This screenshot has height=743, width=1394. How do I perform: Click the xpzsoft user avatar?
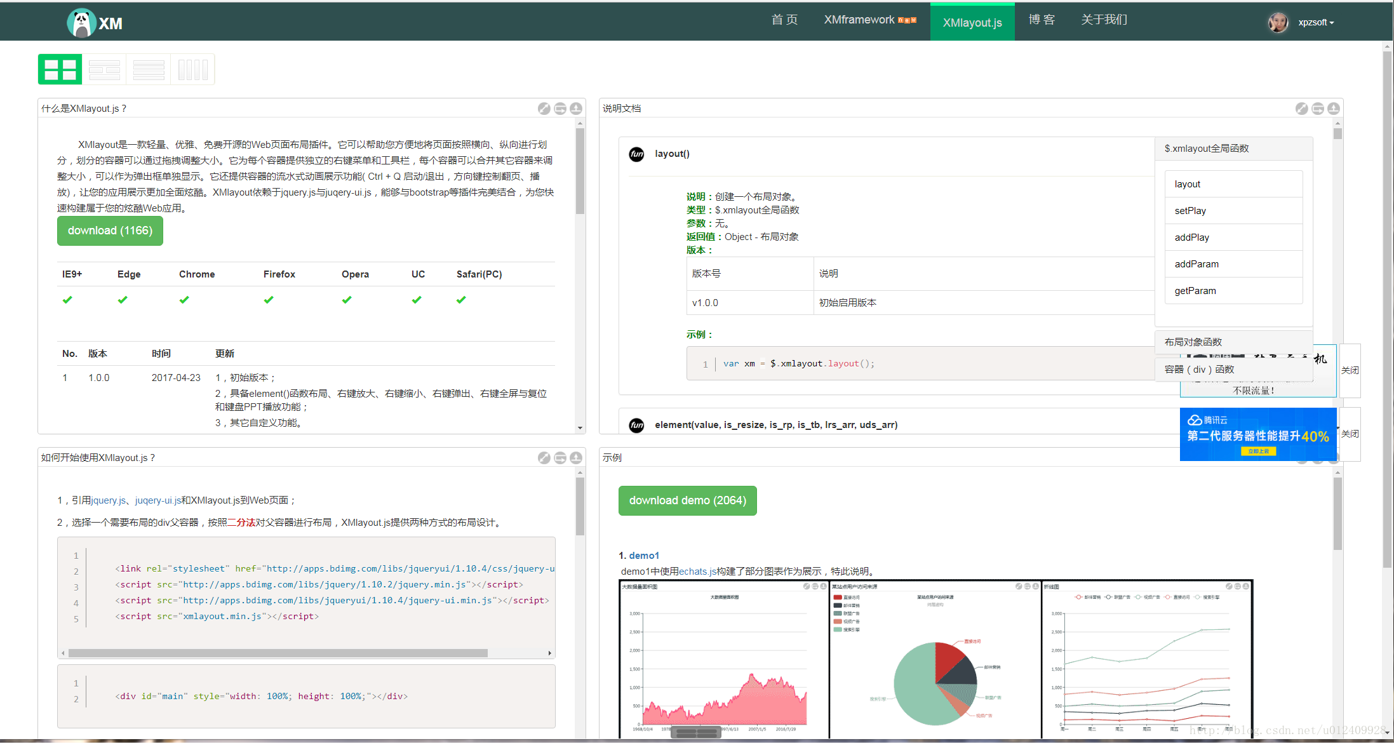[x=1278, y=22]
